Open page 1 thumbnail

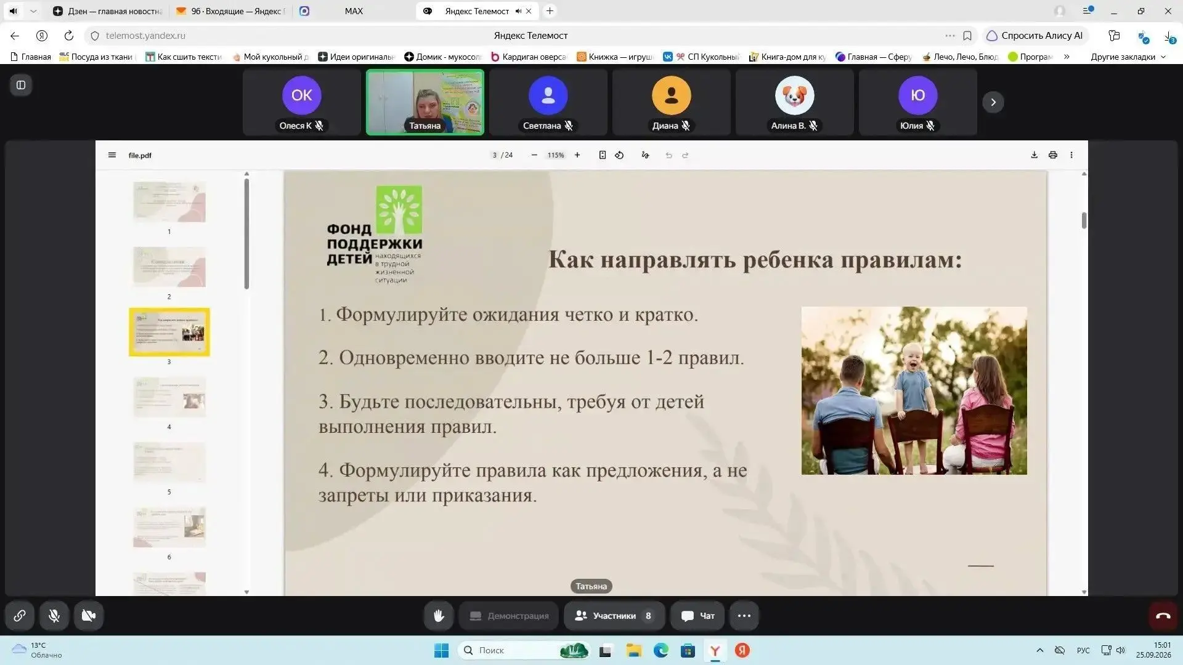point(169,202)
